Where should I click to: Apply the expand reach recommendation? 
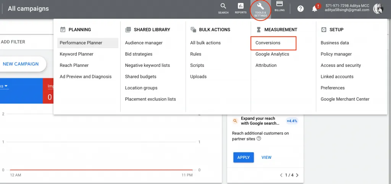tap(244, 157)
